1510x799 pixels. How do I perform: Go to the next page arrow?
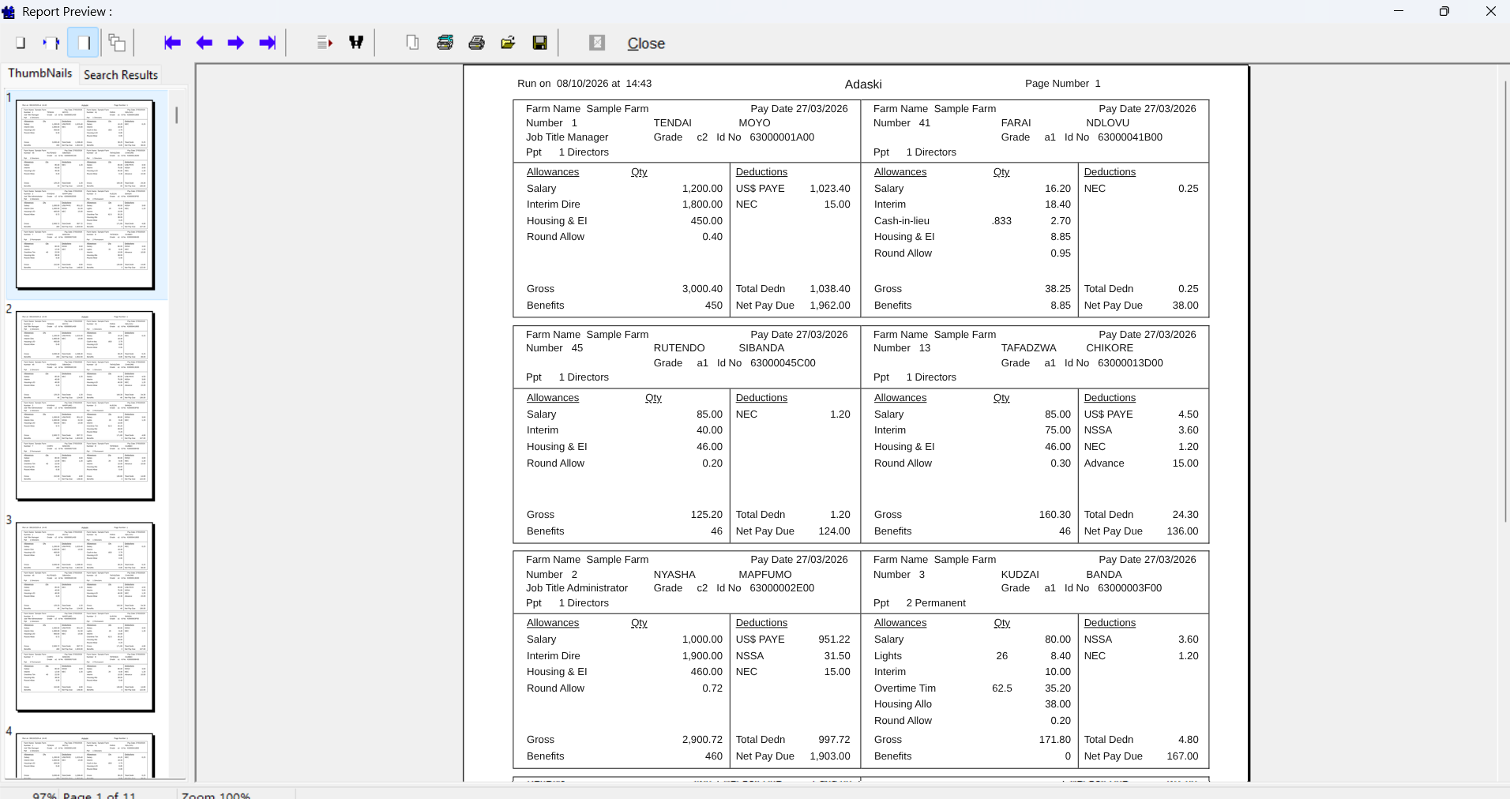235,43
